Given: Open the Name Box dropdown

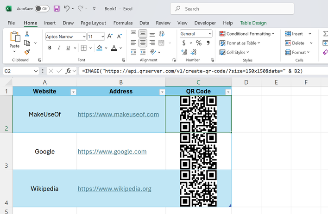Looking at the screenshot, I should point(36,71).
